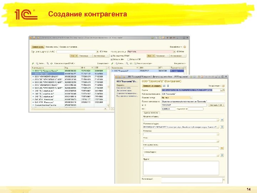Click ellipsis button of Юридический адрес field

tap(218, 120)
